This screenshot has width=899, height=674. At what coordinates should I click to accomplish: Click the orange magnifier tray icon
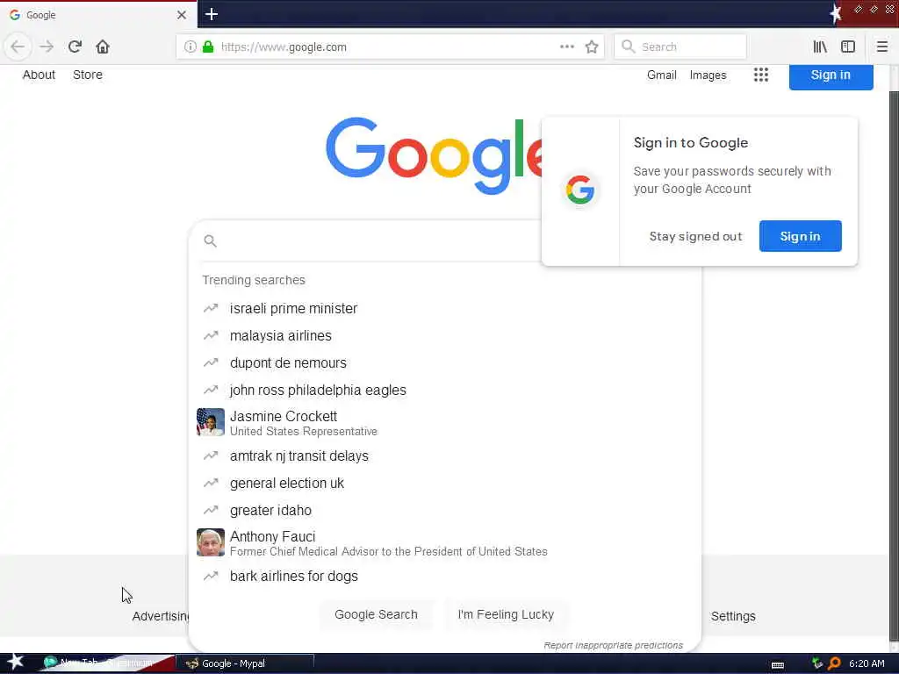coord(835,663)
